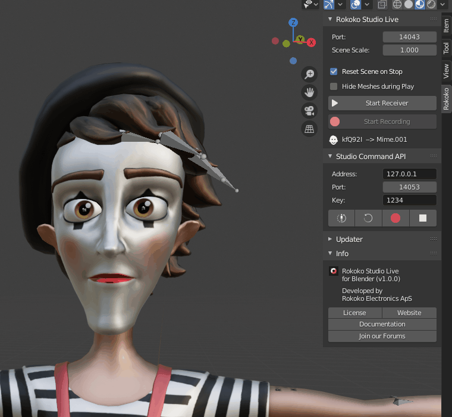Click the 'for Blender (v1.0.0)' text
452x417 pixels.
pyautogui.click(x=371, y=279)
